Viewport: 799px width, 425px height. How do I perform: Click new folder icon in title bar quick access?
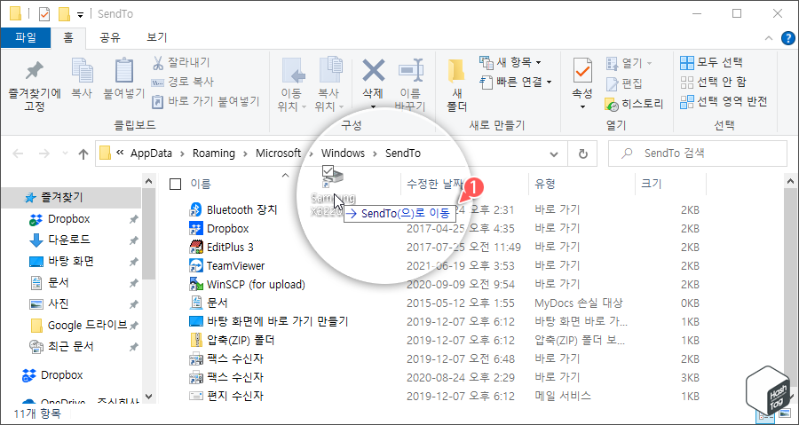point(64,14)
